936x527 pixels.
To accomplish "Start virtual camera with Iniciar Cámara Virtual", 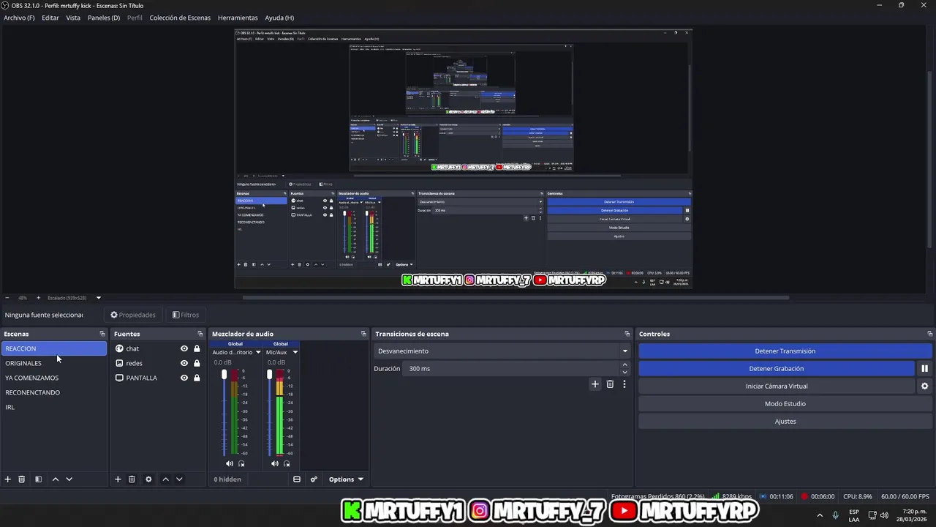I will (777, 386).
